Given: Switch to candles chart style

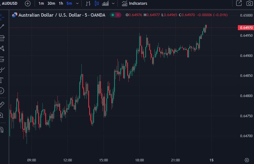Looking at the screenshot, I should (97, 3).
